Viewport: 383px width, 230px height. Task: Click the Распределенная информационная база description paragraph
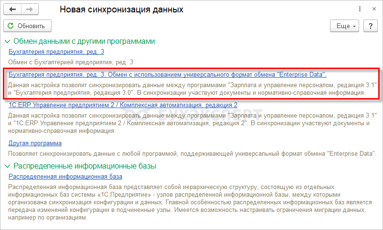point(190,202)
